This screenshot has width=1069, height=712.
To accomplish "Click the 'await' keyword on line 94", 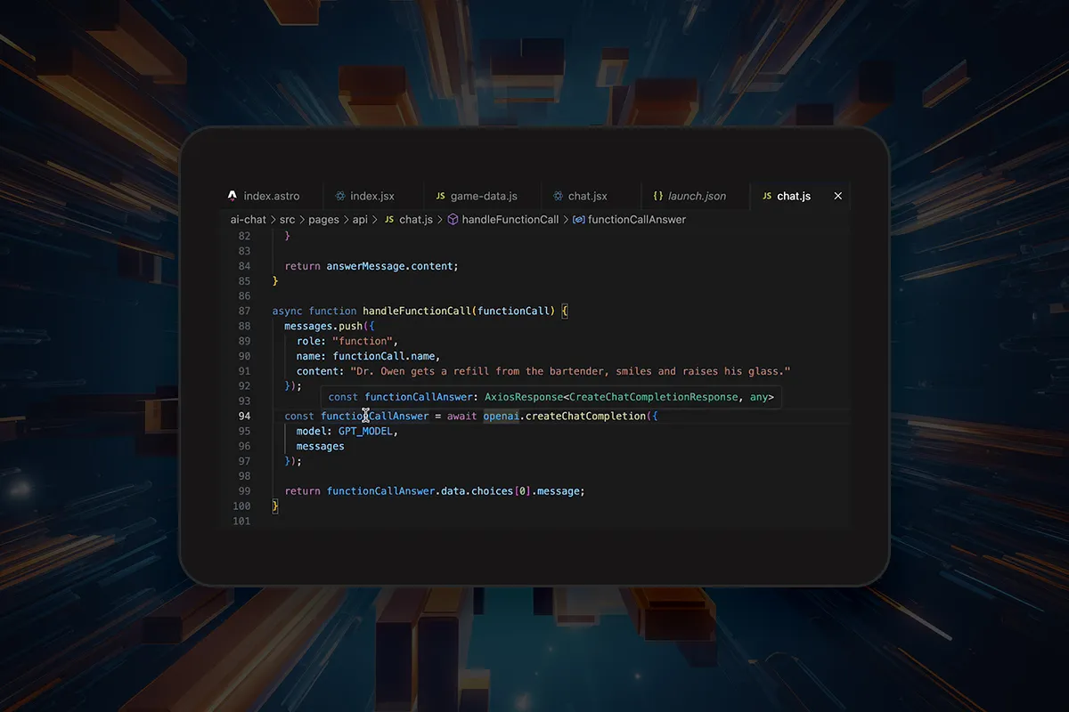I will coord(461,416).
